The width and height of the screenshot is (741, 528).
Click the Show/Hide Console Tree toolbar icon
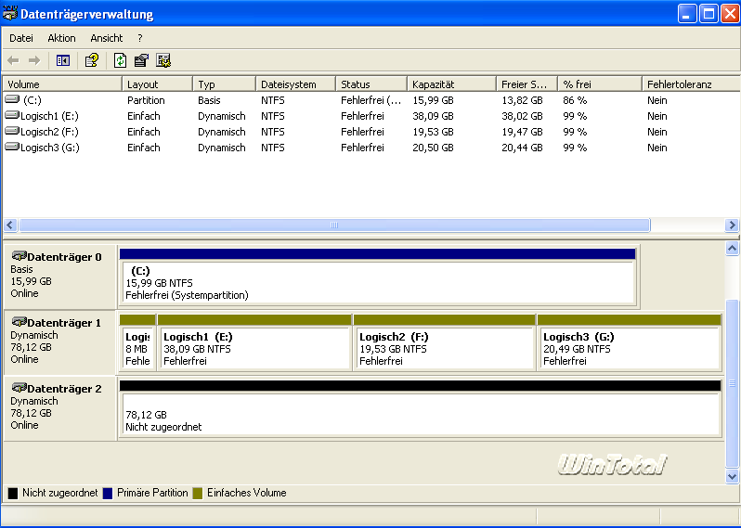pos(63,60)
